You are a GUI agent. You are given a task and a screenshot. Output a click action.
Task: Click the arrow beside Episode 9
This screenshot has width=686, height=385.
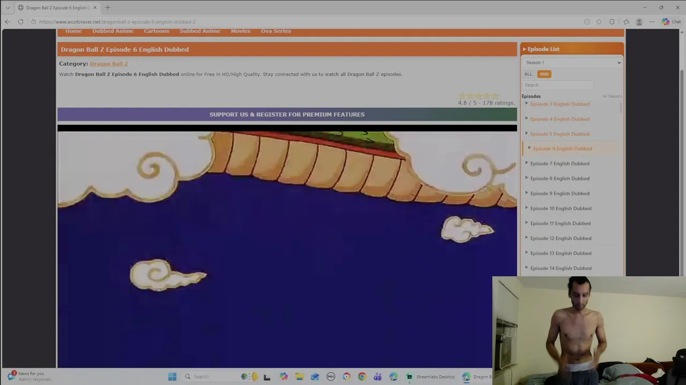526,193
